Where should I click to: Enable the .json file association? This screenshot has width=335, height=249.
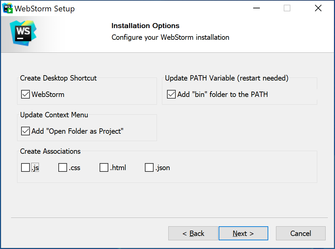pos(149,167)
